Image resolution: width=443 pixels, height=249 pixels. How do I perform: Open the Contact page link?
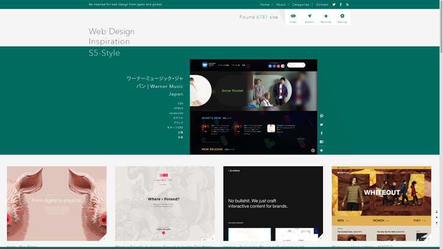322,5
